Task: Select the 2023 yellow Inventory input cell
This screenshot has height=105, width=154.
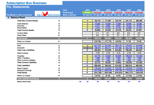Action: (x=87, y=26)
